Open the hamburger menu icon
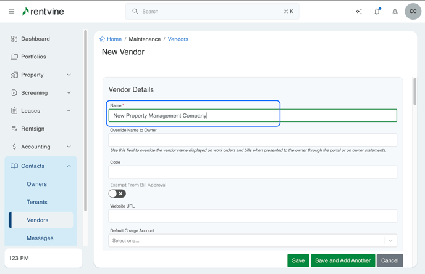Viewport: 425px width, 274px height. click(11, 11)
